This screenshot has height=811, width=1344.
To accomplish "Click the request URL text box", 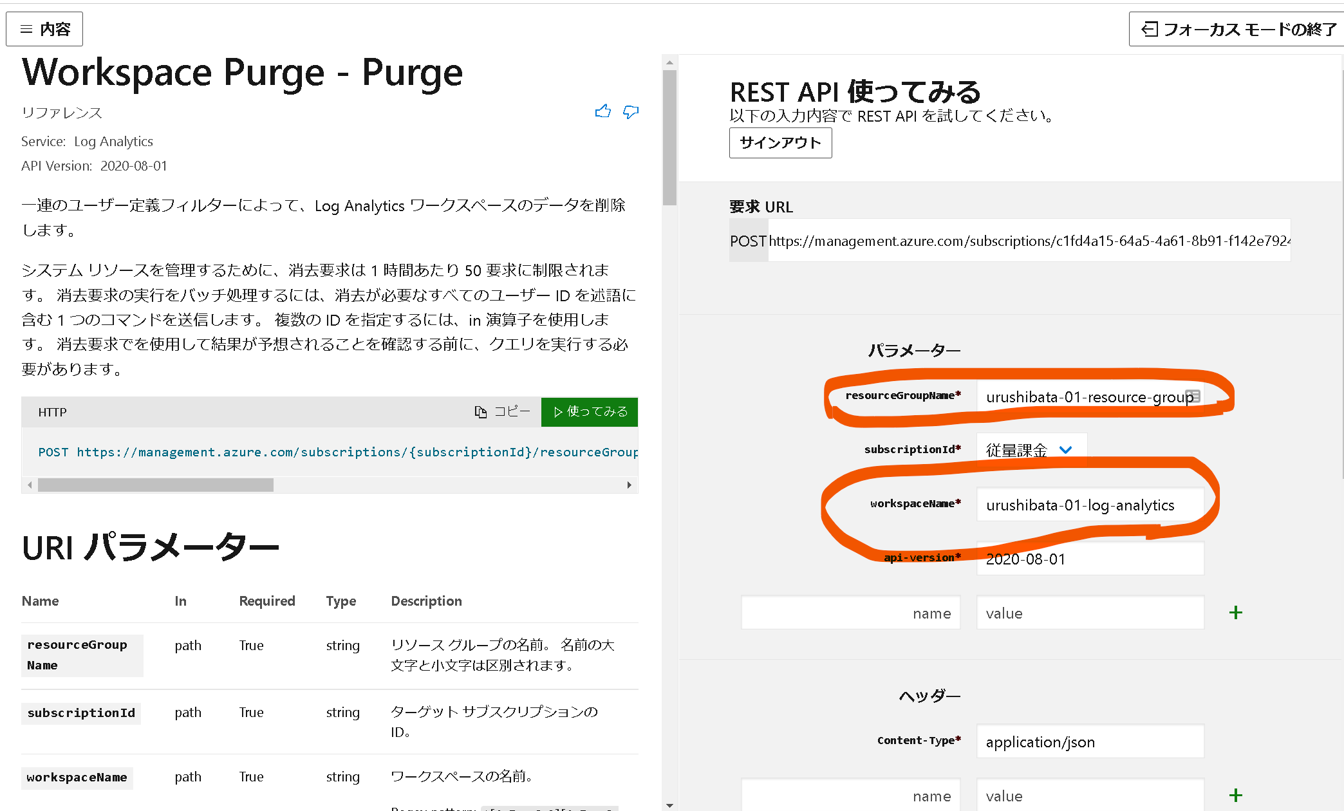I will (x=1029, y=241).
